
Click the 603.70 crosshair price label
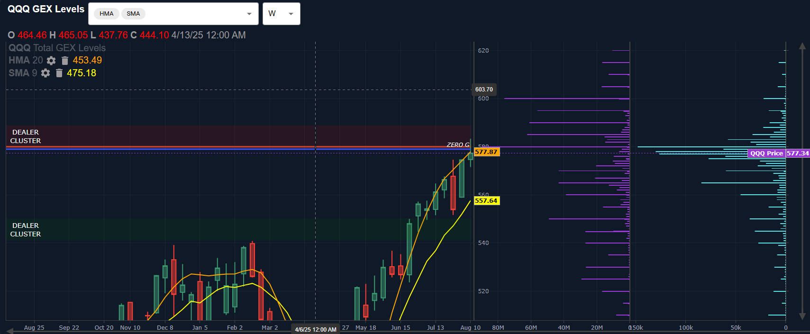(x=484, y=90)
